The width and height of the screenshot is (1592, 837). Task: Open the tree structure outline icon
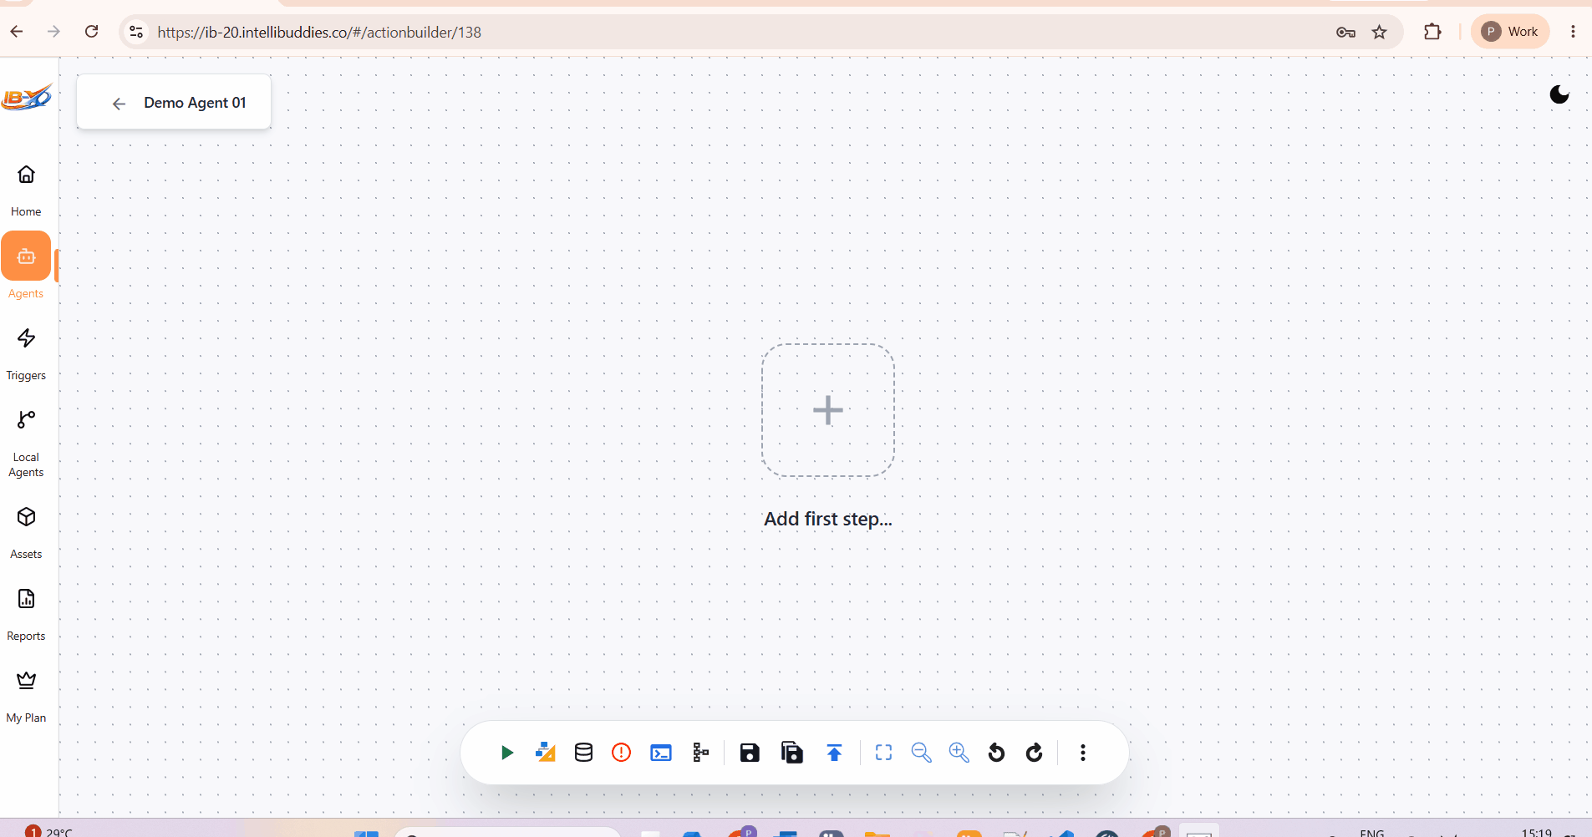pyautogui.click(x=700, y=753)
